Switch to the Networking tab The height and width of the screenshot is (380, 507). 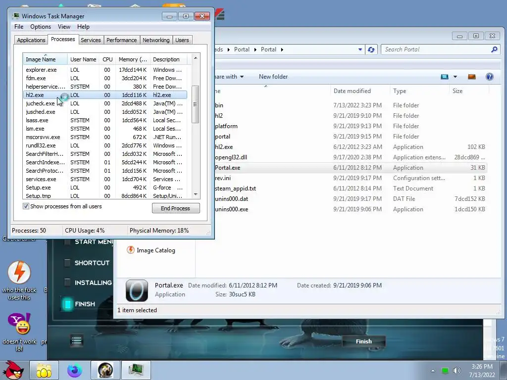point(156,40)
